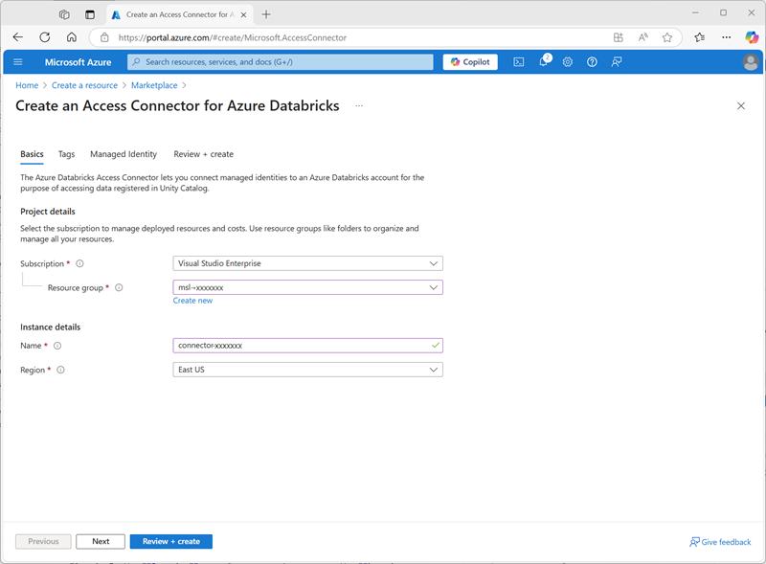The image size is (766, 564).
Task: Refresh the page
Action: [45, 37]
